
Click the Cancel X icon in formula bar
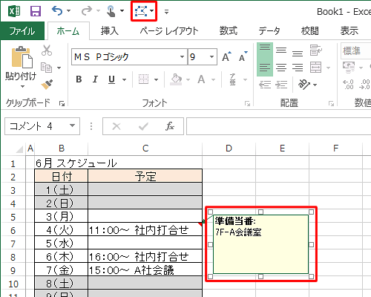(x=116, y=126)
